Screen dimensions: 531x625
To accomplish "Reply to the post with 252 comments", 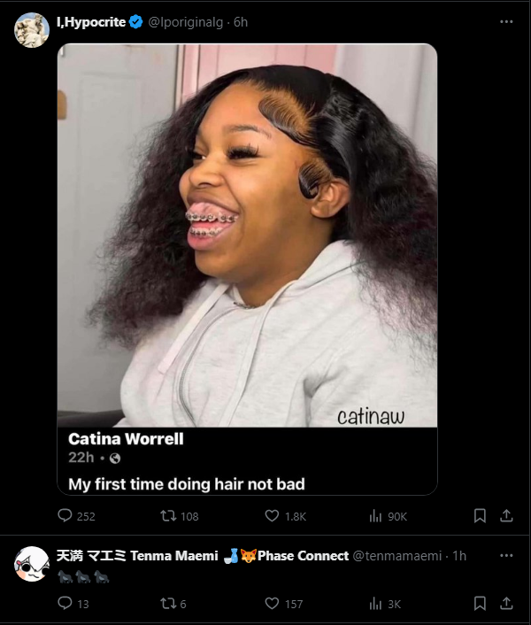I will (76, 516).
